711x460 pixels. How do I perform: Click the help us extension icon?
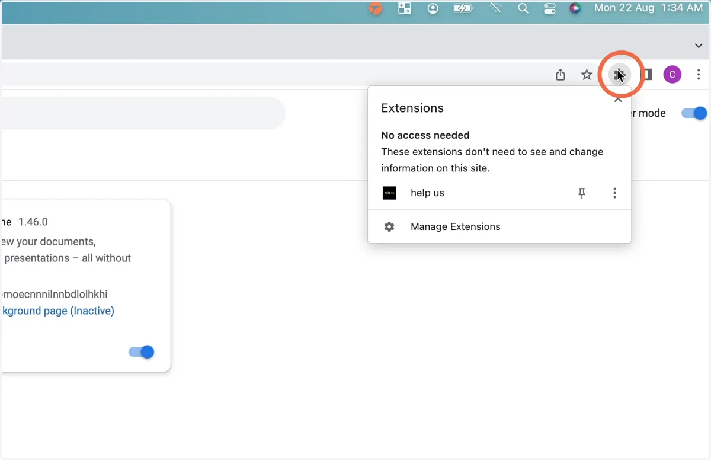pyautogui.click(x=389, y=193)
